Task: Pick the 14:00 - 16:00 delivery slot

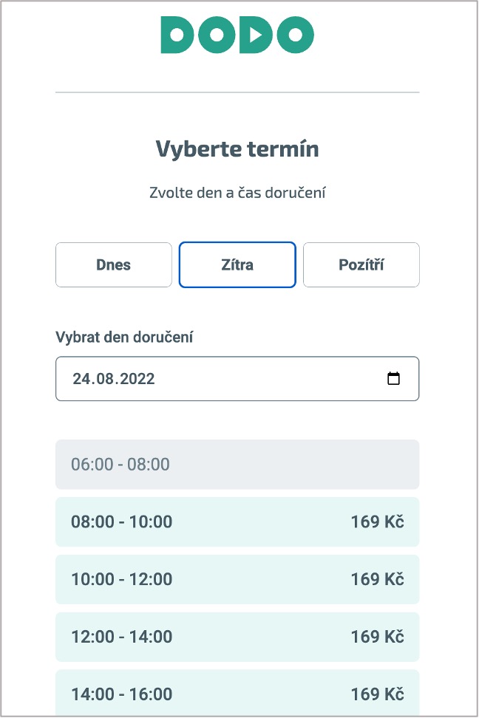Action: [x=237, y=694]
